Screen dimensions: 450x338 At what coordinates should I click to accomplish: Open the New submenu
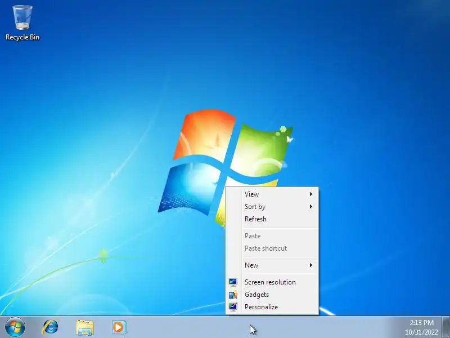point(272,265)
